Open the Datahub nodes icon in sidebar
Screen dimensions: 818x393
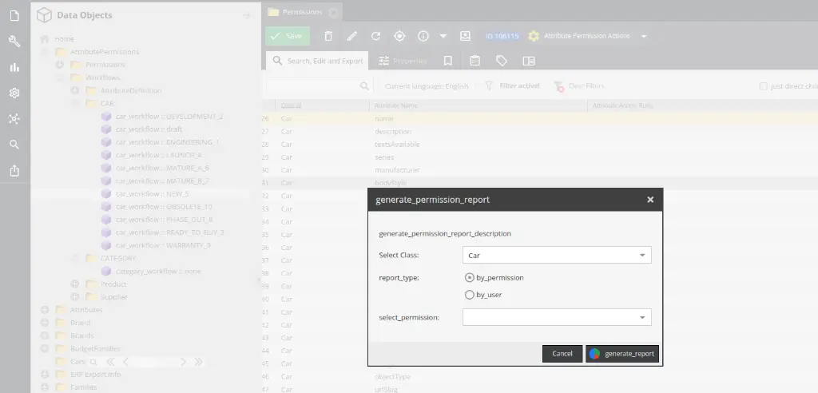tap(14, 119)
